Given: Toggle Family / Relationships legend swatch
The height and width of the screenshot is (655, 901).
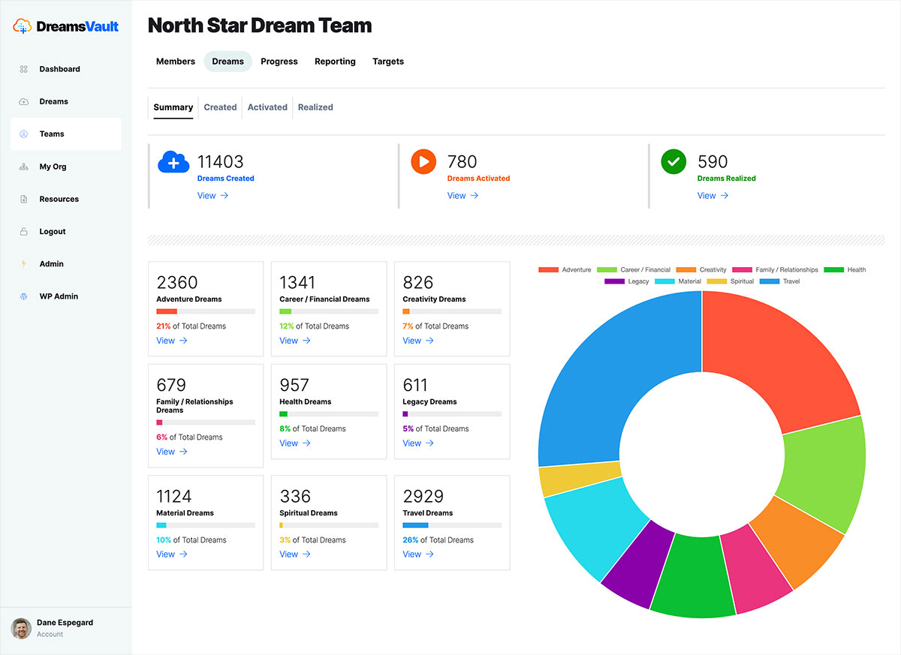Looking at the screenshot, I should (x=742, y=270).
